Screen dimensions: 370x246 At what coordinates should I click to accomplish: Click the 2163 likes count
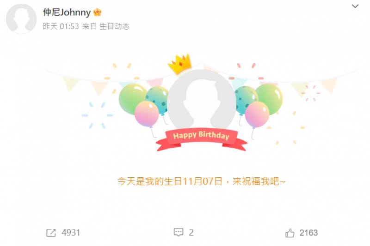click(308, 233)
